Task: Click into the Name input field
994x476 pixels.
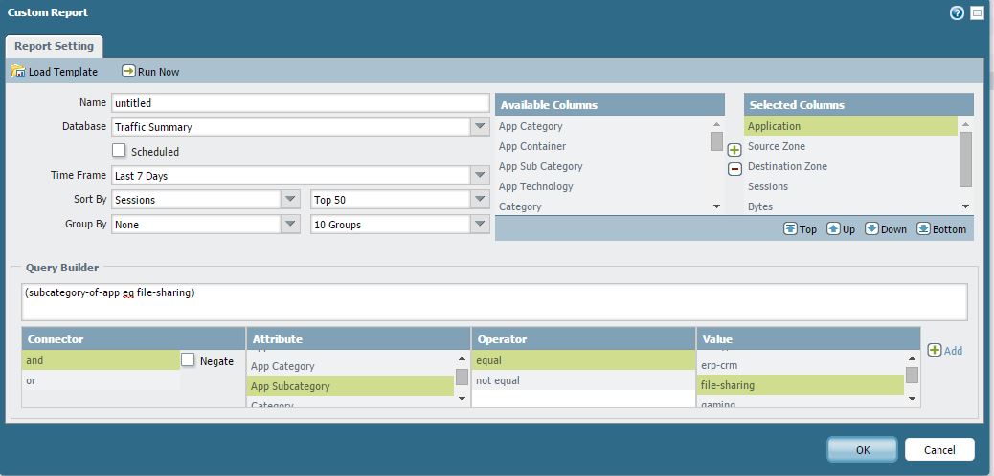Action: [x=300, y=102]
